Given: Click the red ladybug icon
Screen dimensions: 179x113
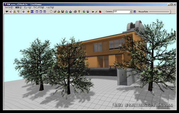Looking at the screenshot, I should point(100,12).
